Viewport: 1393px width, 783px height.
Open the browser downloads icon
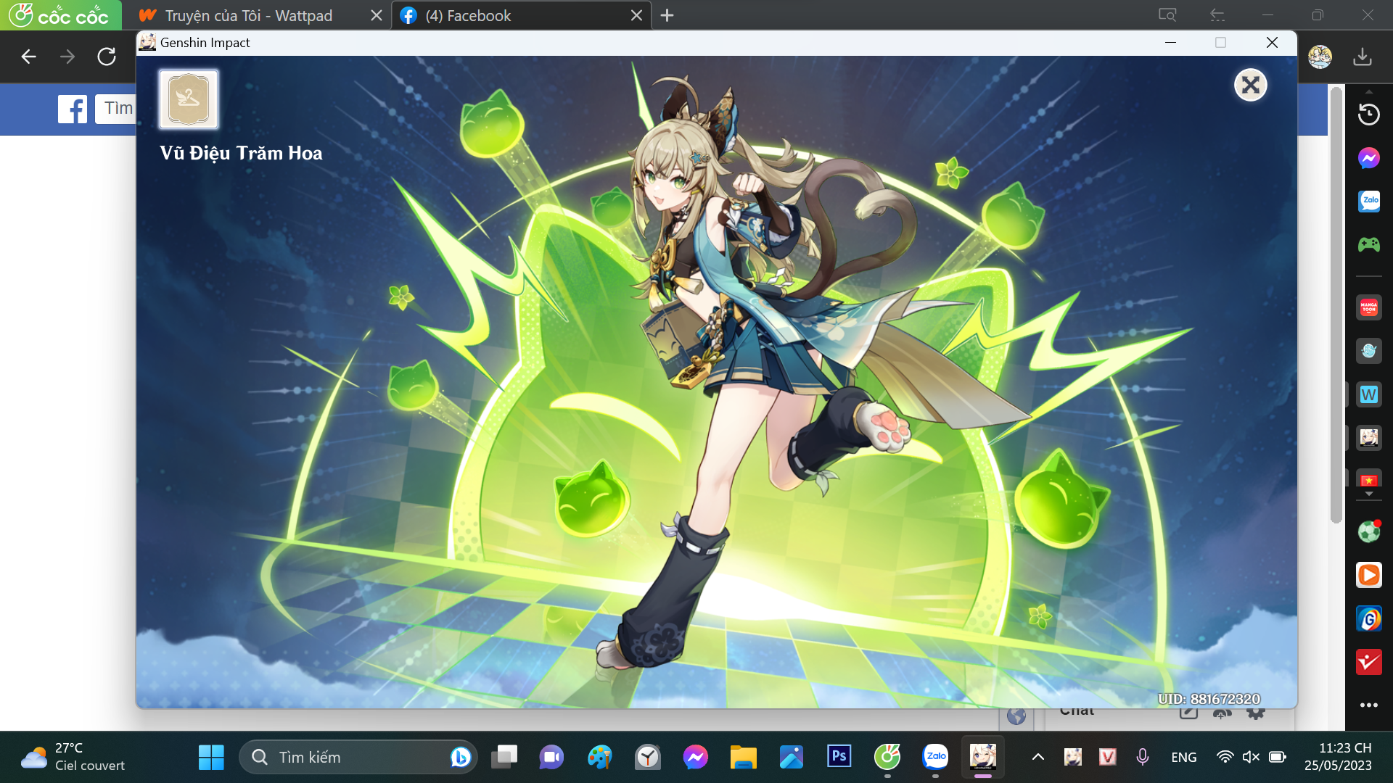tap(1363, 57)
